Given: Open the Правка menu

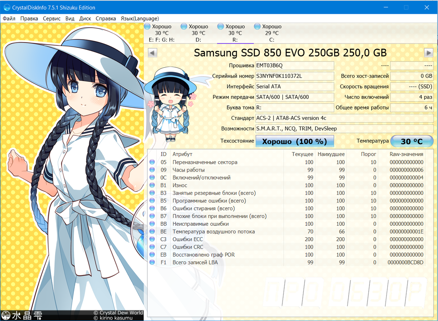Looking at the screenshot, I should coord(29,19).
